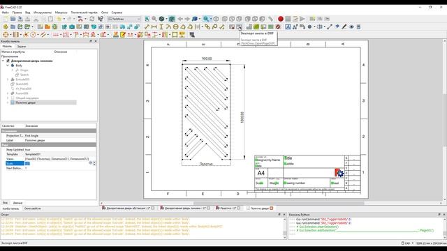Open the Инструменты menu
The height and width of the screenshot is (251, 447).
pyautogui.click(x=43, y=13)
